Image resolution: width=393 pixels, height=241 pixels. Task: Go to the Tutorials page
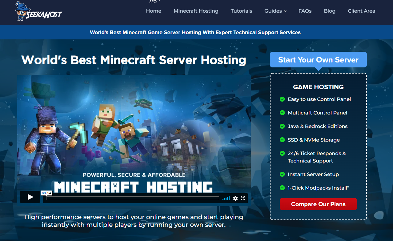[241, 11]
